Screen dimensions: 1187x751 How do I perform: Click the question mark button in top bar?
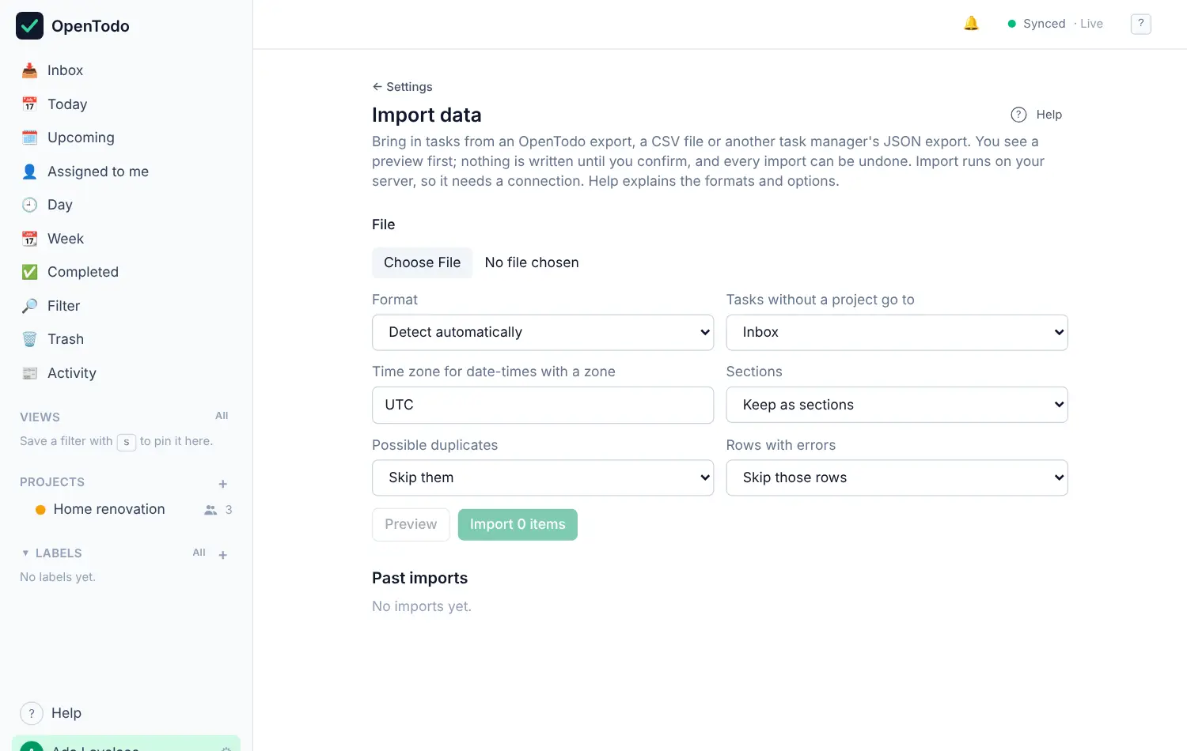1140,24
